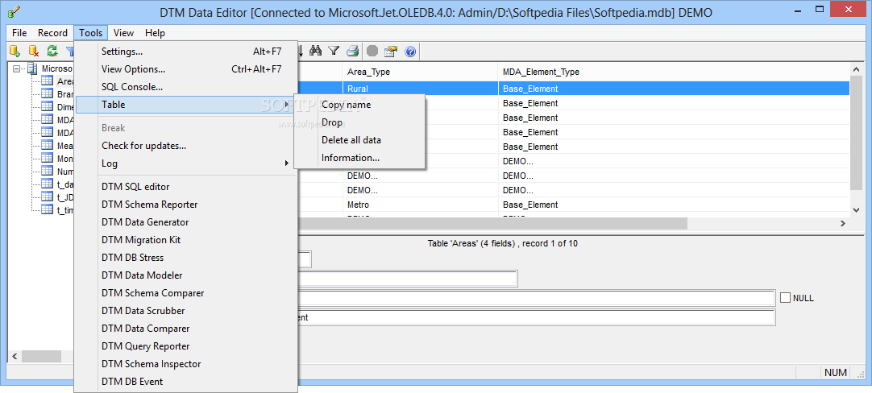Click the black funnel filter icon
This screenshot has height=393, width=872.
[x=333, y=52]
